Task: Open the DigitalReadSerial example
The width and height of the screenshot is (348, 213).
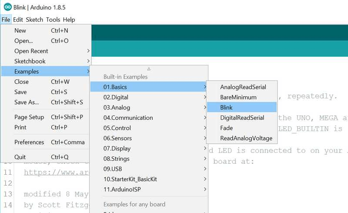Action: tap(242, 118)
